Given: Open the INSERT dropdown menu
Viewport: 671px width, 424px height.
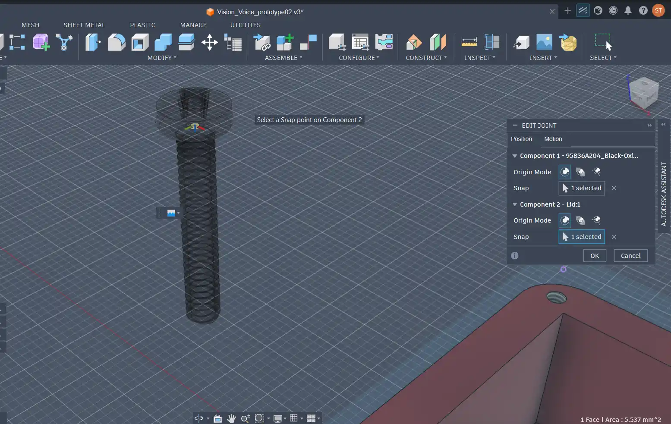Looking at the screenshot, I should 543,58.
